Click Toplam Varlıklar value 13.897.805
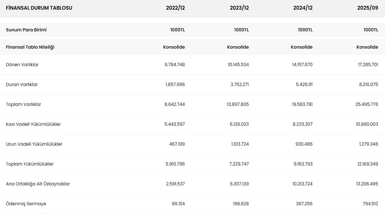The image size is (385, 216). point(238,104)
